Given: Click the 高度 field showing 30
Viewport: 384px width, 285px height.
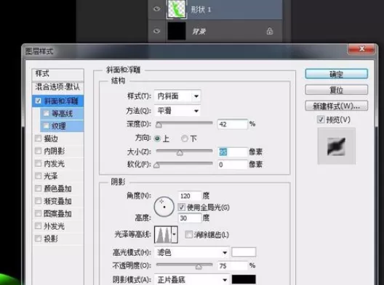Looking at the screenshot, I should coord(190,218).
